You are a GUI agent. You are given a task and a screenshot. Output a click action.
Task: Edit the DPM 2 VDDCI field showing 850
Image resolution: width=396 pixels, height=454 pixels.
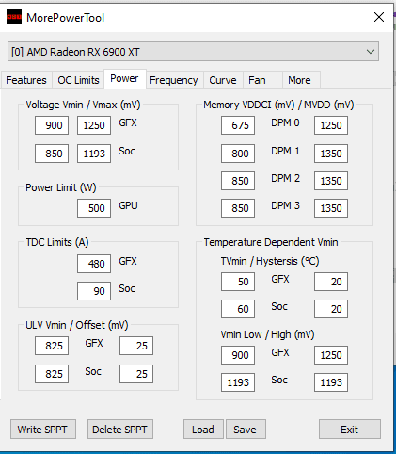tap(238, 181)
